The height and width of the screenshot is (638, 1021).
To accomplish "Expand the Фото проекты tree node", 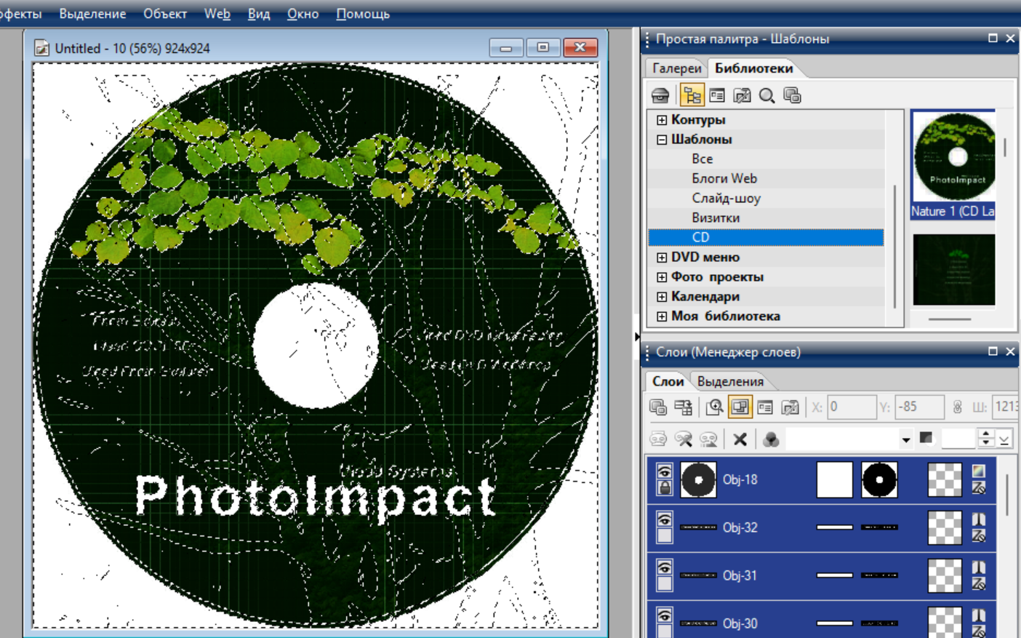I will [662, 277].
